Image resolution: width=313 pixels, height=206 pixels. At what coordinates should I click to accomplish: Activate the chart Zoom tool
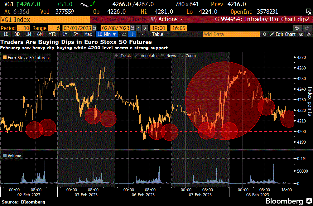click(188, 56)
